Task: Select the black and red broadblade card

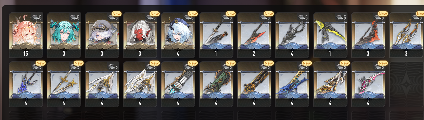Action: pos(254,35)
